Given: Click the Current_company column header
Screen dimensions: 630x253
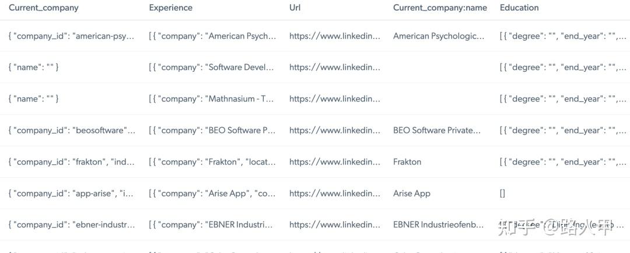Looking at the screenshot, I should [44, 8].
